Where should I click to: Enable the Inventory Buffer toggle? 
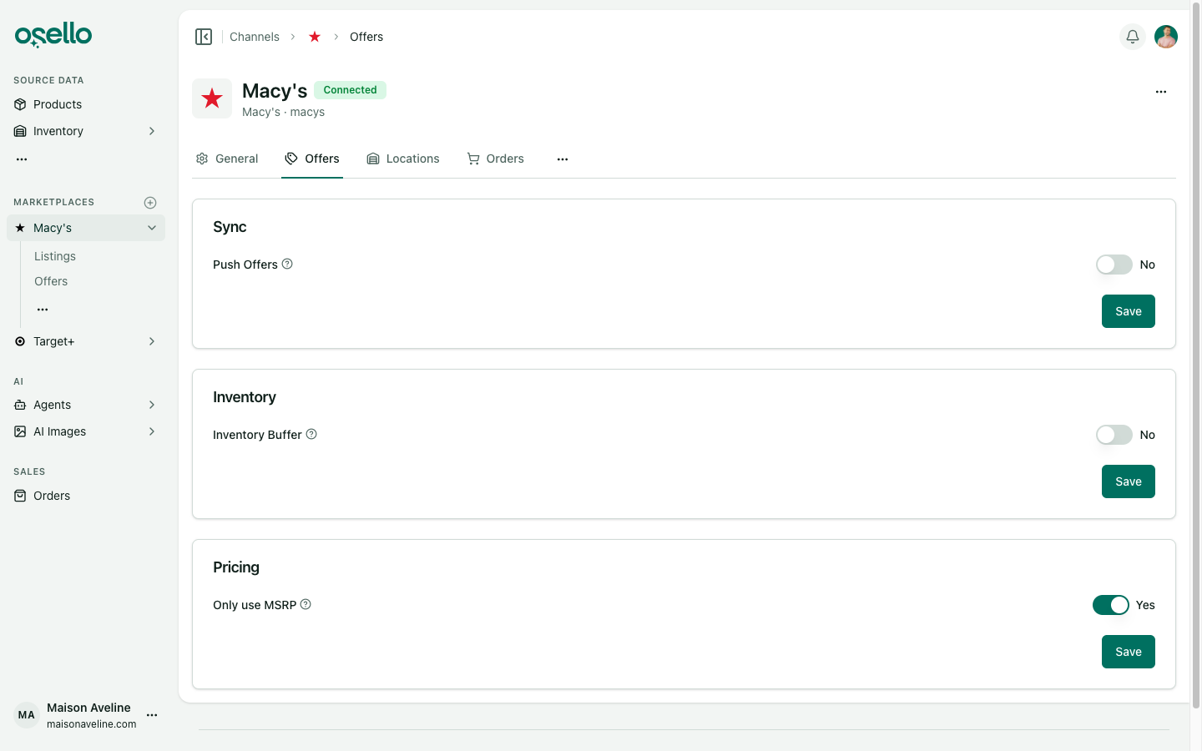(x=1114, y=435)
